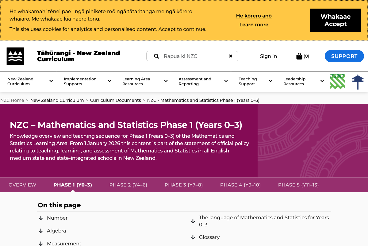The image size is (368, 246).
Task: Switch to the Overview tab
Action: [22, 185]
